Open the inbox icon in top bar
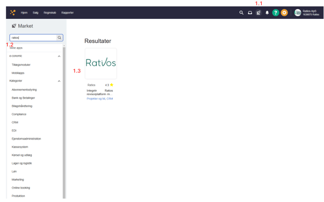This screenshot has height=202, width=324. (250, 13)
